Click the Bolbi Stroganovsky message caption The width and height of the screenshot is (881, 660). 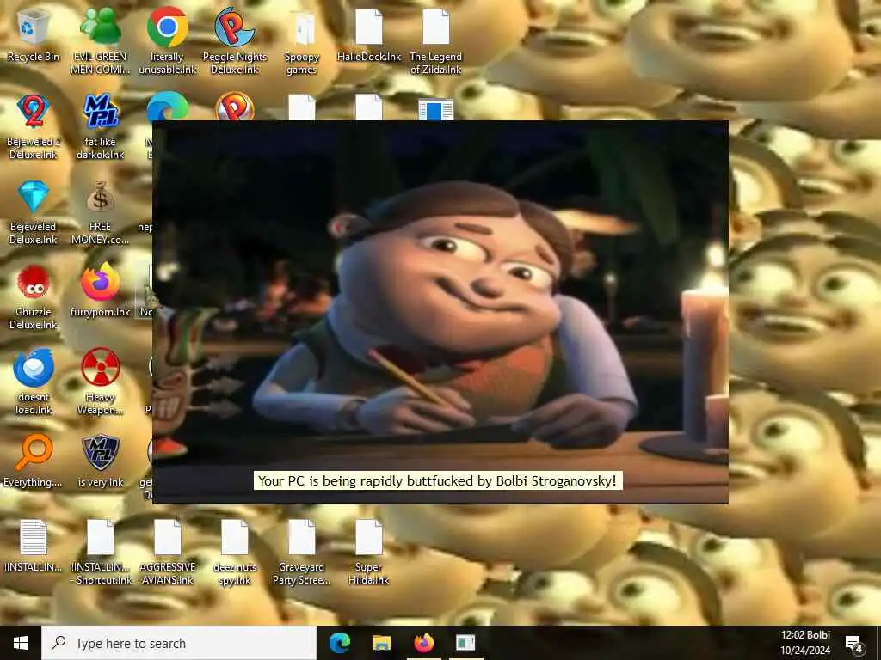438,481
